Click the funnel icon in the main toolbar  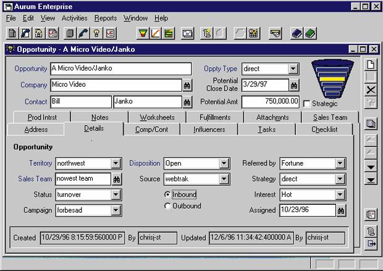click(x=143, y=33)
